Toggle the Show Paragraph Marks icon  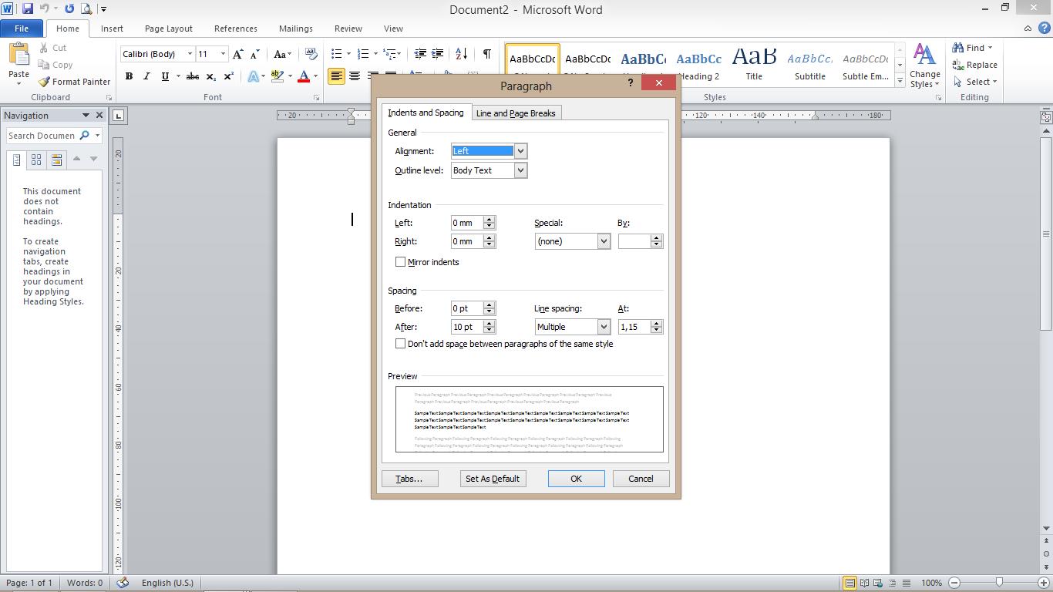485,54
